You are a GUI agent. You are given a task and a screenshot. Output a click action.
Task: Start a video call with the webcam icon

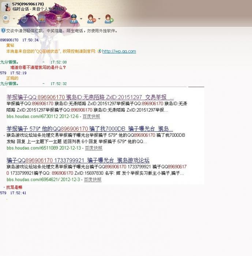[x=6, y=19]
